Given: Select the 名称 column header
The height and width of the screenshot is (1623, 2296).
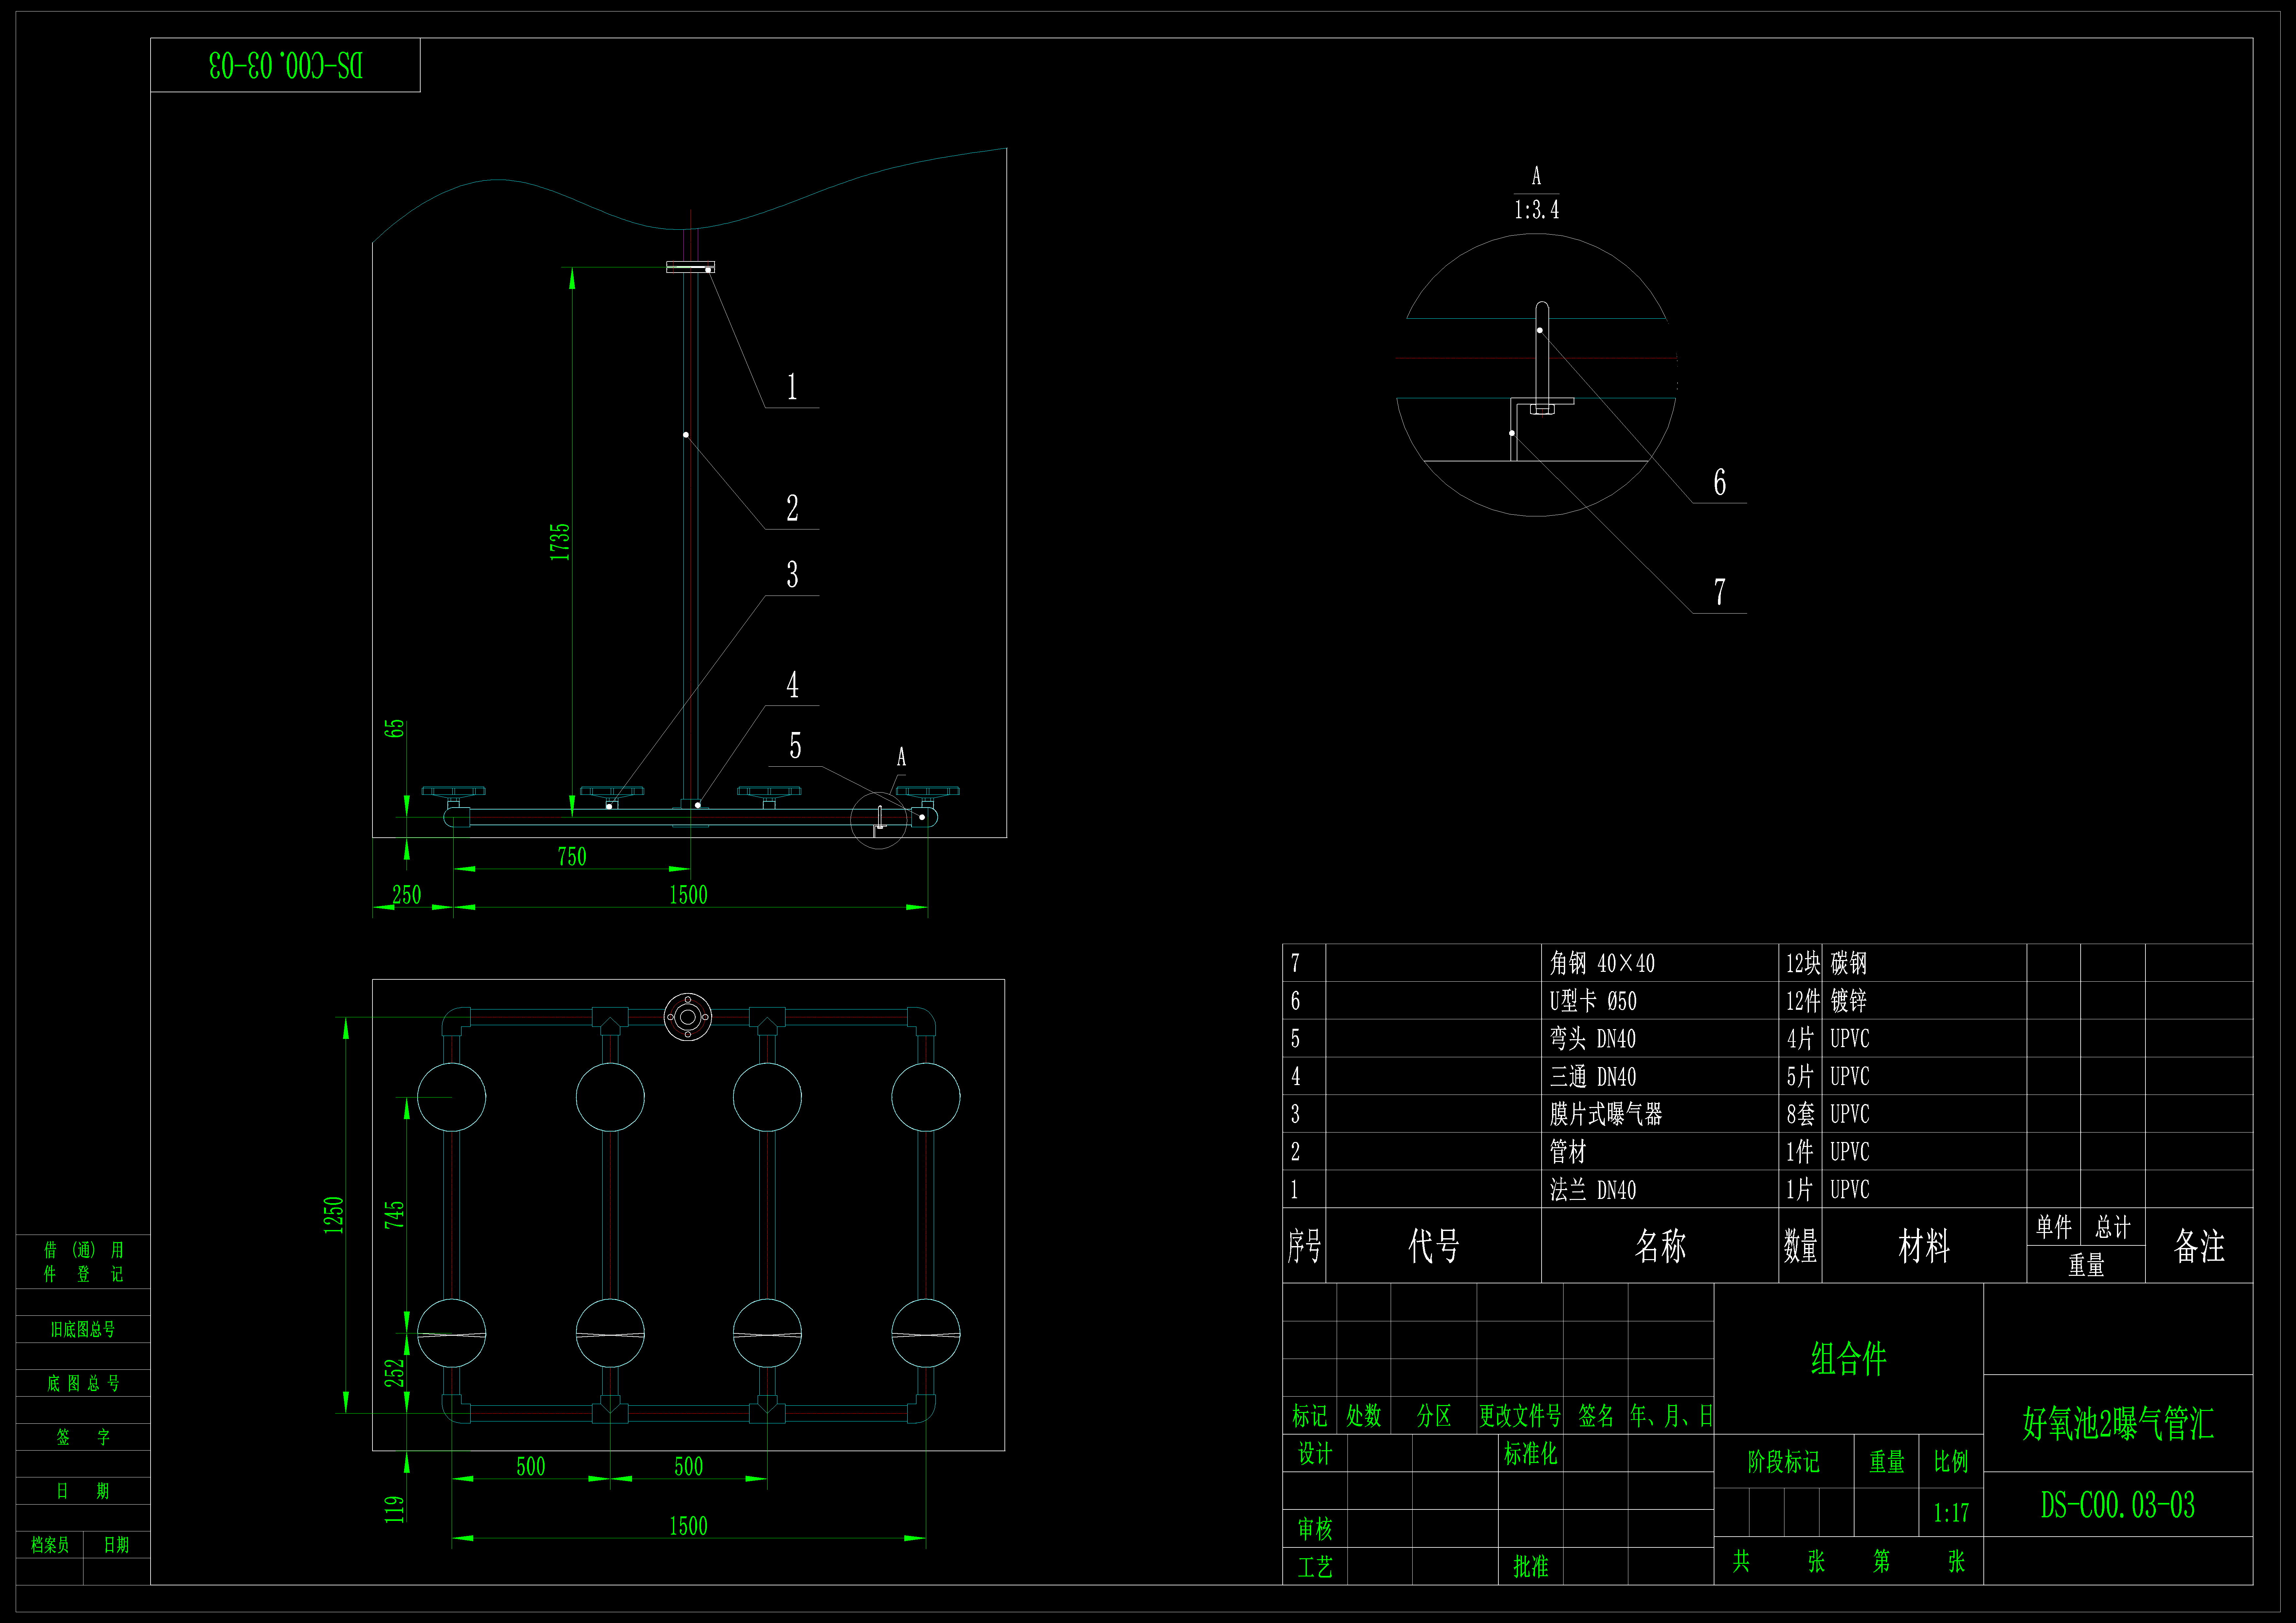Looking at the screenshot, I should coord(1660,1246).
